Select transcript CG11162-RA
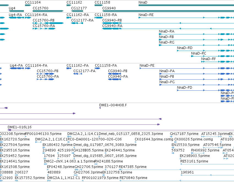 pyautogui.click(x=69, y=18)
